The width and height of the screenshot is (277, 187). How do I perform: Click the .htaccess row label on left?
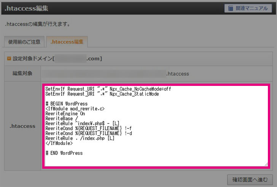click(x=22, y=126)
